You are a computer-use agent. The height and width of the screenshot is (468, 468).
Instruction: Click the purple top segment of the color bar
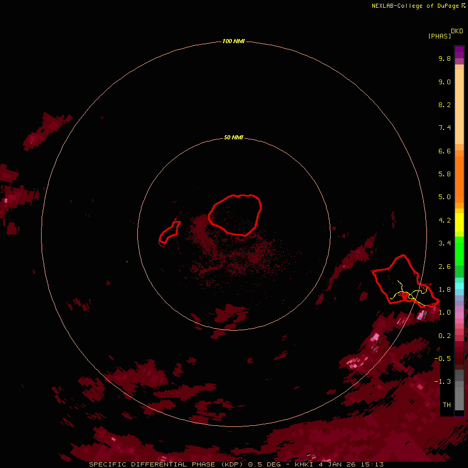(x=459, y=52)
